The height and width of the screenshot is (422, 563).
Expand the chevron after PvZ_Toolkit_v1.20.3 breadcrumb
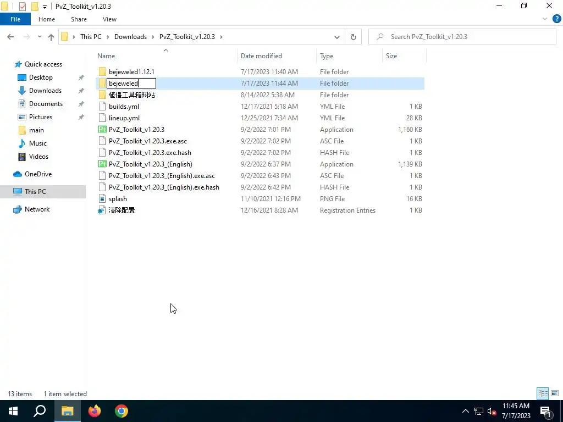[221, 37]
